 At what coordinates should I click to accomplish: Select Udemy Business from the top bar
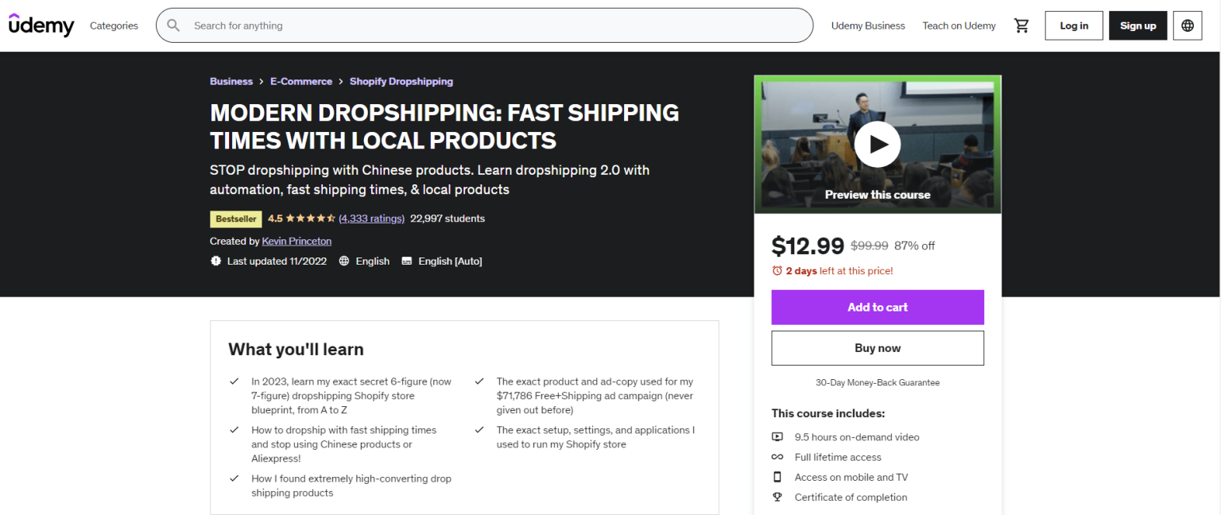point(868,25)
